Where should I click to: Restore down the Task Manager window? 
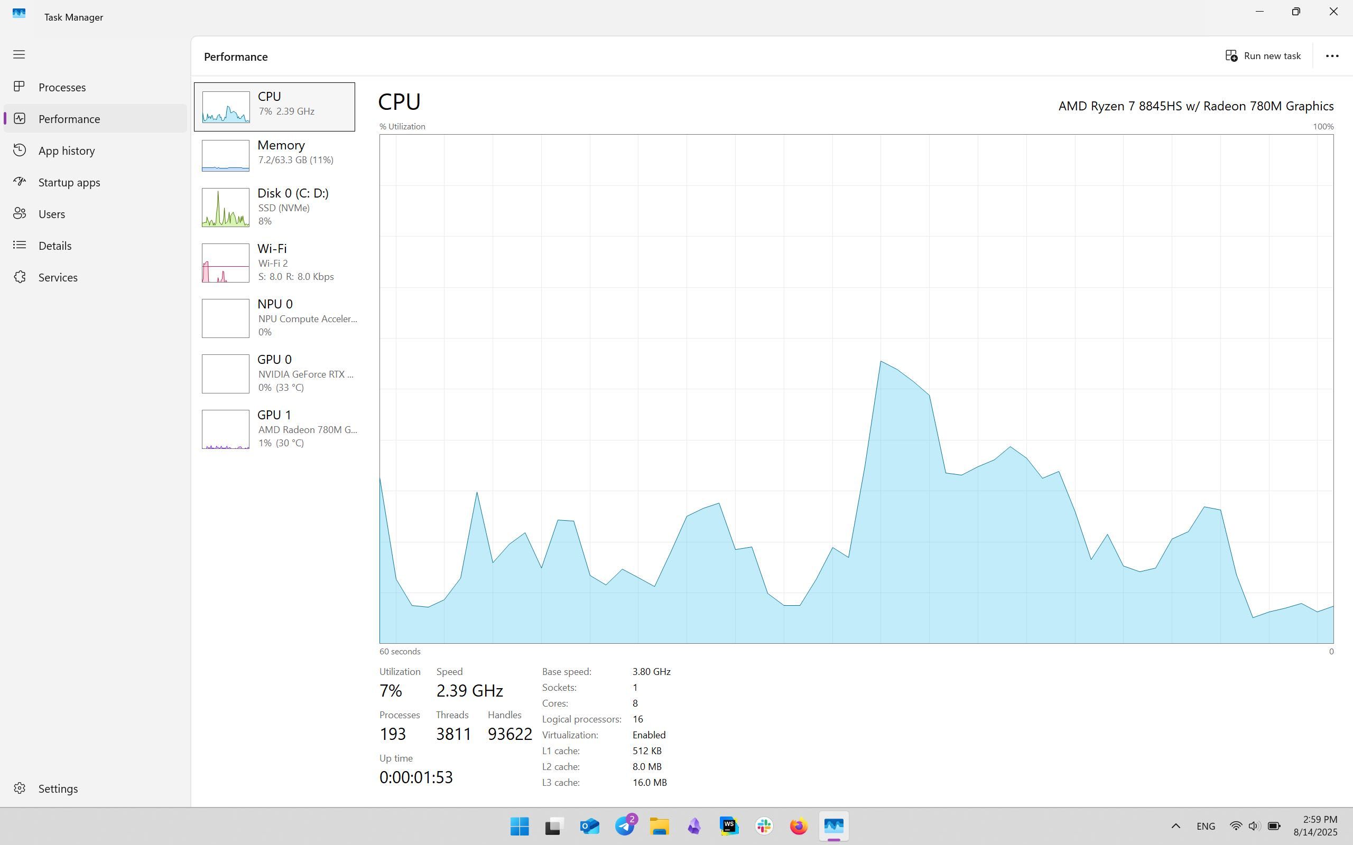(1296, 12)
